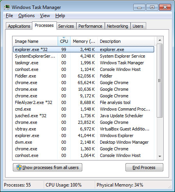Click the Windows Explorer description
Screen dimensions: 175x192
click(x=117, y=136)
